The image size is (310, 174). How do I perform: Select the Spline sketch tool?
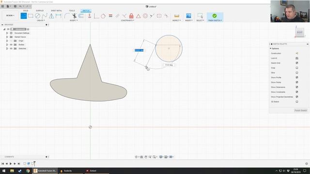pyautogui.click(x=45, y=16)
